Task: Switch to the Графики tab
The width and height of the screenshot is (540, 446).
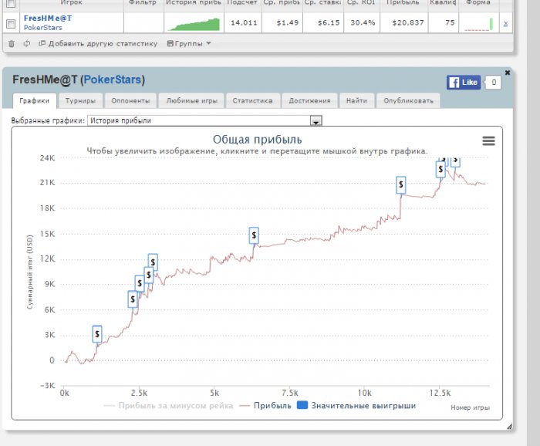Action: click(x=35, y=101)
